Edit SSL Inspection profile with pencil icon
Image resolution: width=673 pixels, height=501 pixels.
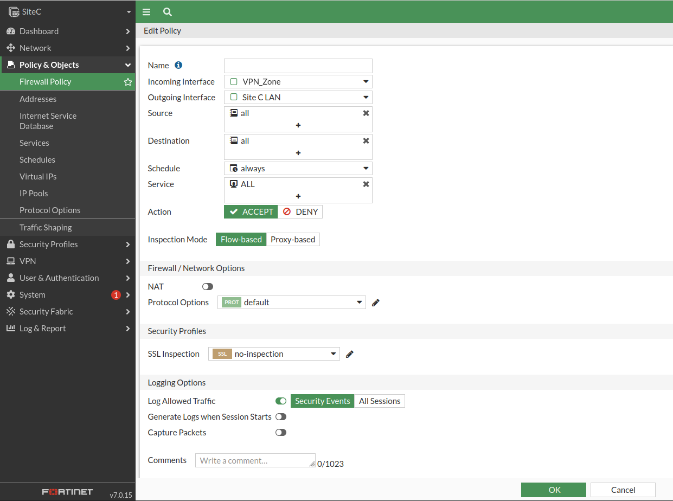coord(350,354)
